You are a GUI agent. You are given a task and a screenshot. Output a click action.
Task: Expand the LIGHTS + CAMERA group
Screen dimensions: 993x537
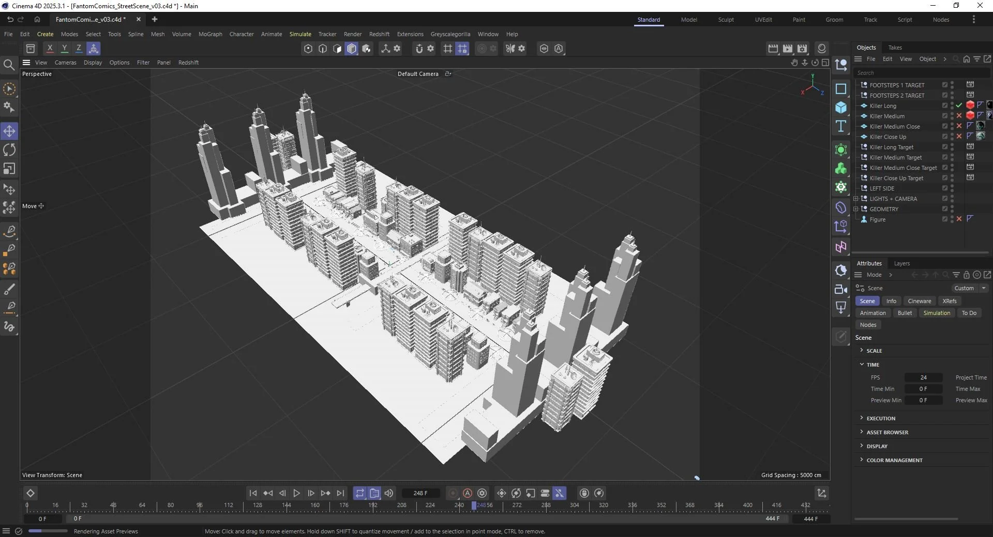856,199
